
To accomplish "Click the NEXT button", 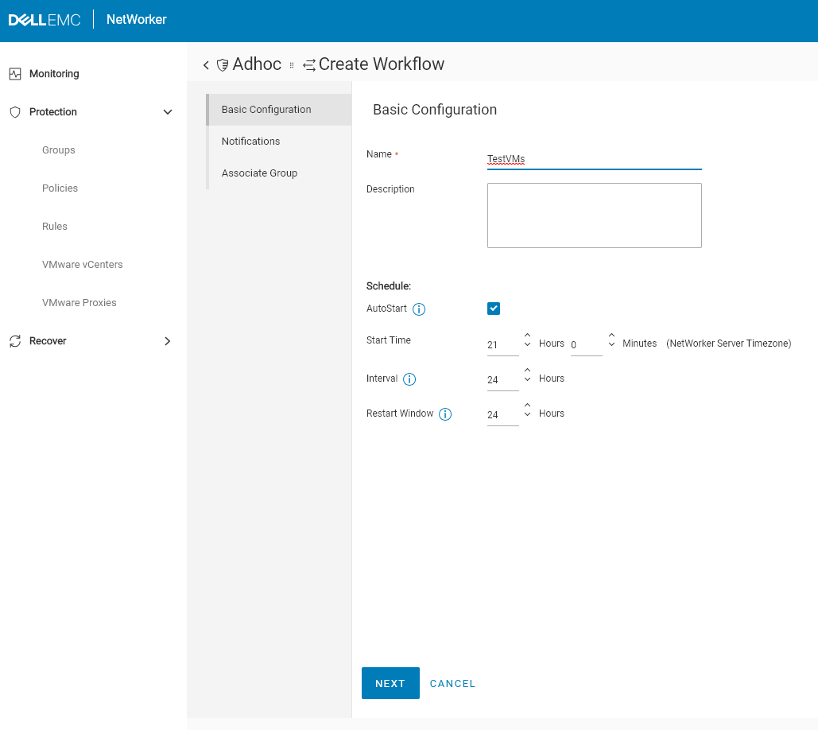I will 390,683.
